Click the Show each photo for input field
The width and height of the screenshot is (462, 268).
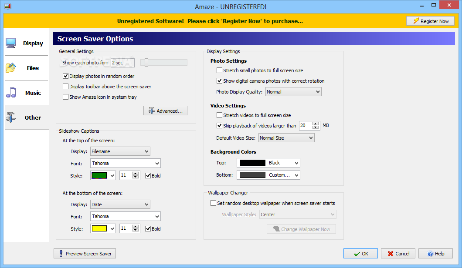(x=122, y=63)
